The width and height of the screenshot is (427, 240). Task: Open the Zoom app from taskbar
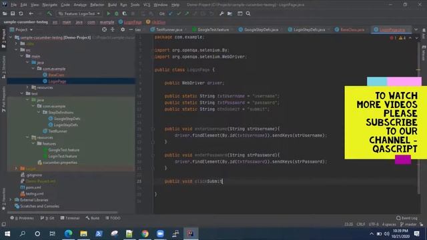160,233
